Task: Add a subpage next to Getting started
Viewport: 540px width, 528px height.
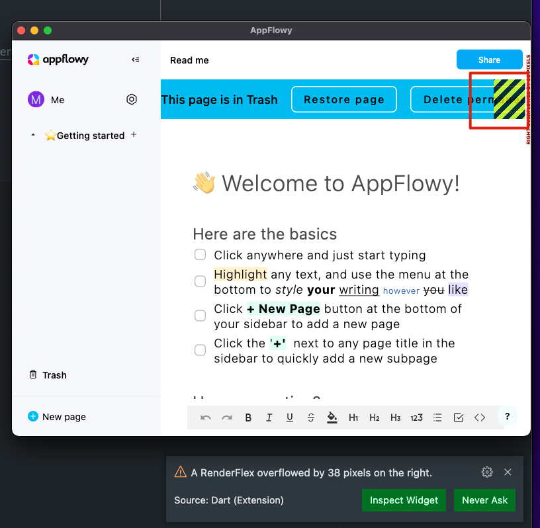Action: (x=134, y=135)
